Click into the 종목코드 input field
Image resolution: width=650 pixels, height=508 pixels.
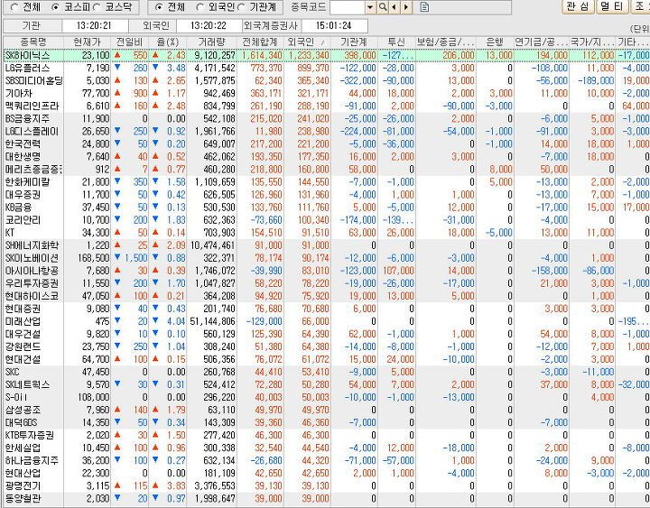coord(348,7)
